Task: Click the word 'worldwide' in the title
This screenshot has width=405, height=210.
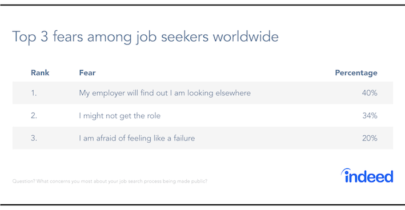Action: pos(246,37)
